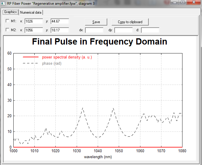Click the dy input field
The width and height of the screenshot is (202, 165).
click(x=124, y=30)
